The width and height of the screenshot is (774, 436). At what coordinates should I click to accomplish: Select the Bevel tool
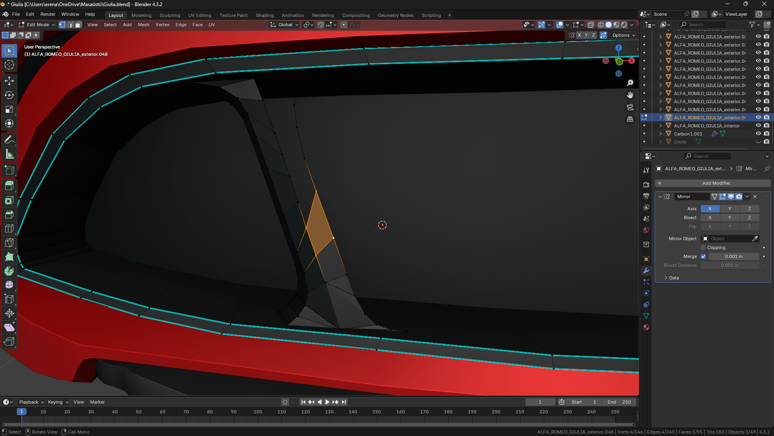9,214
